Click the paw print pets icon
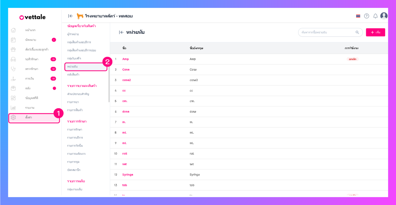The width and height of the screenshot is (396, 205). pyautogui.click(x=13, y=50)
